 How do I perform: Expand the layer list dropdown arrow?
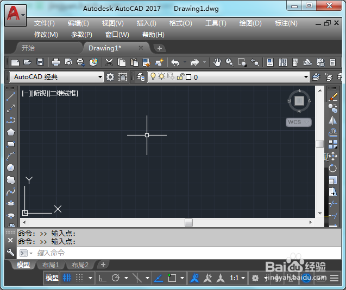point(306,77)
